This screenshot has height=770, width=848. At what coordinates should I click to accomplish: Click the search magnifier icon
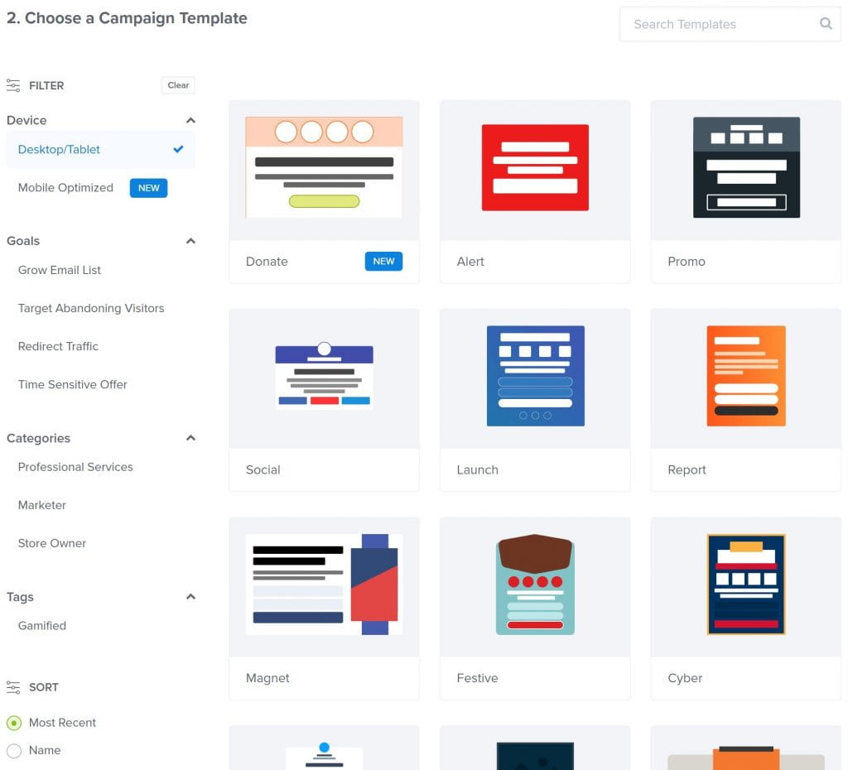[826, 24]
